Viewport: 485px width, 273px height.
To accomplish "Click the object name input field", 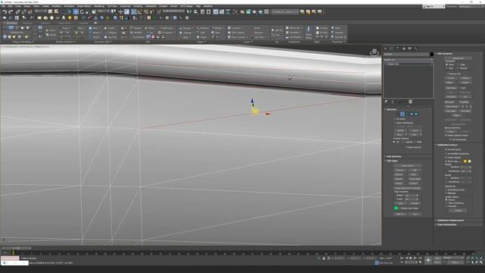I will pyautogui.click(x=407, y=54).
